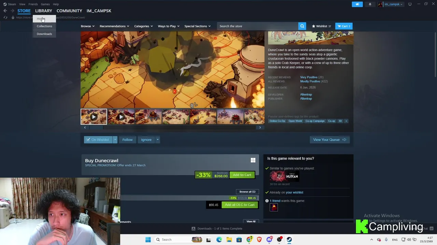Open the Windows Start button

coord(148,240)
